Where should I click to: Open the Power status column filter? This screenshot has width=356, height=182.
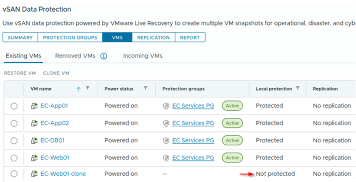[145, 88]
